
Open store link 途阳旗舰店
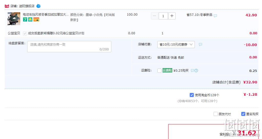(27, 6)
